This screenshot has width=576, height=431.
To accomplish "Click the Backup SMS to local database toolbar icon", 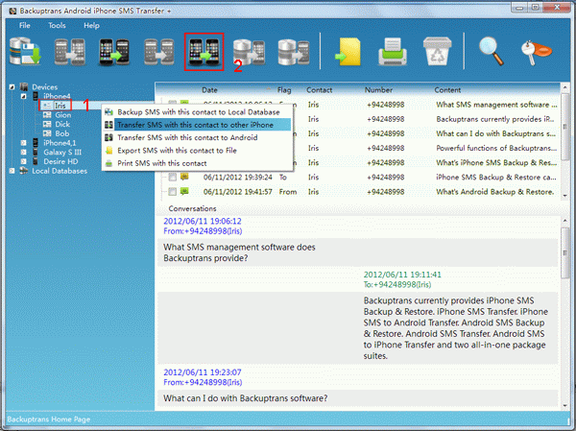I will click(x=25, y=52).
